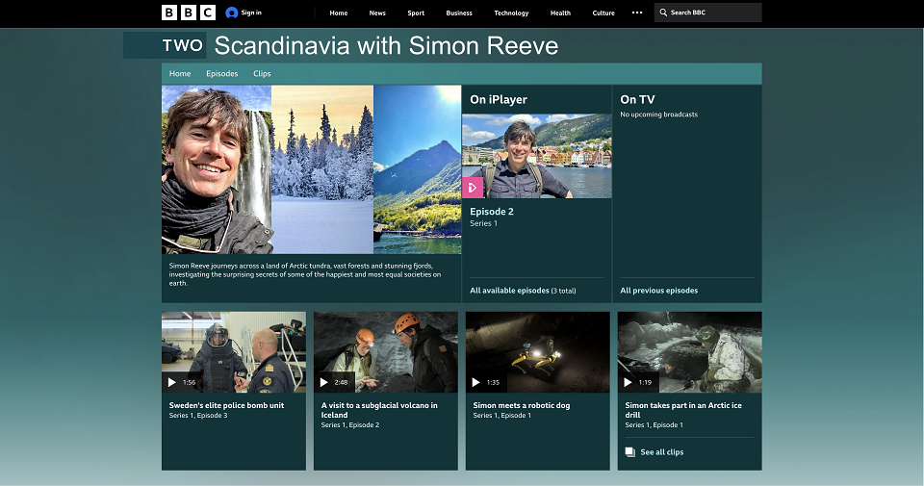
Task: Open A visit to a subglacial volcano title
Action: (x=379, y=410)
